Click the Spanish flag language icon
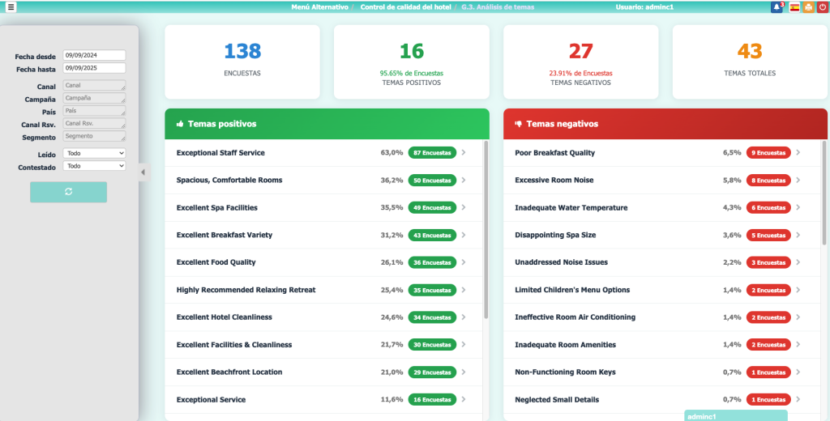This screenshot has width=830, height=421. pos(794,6)
